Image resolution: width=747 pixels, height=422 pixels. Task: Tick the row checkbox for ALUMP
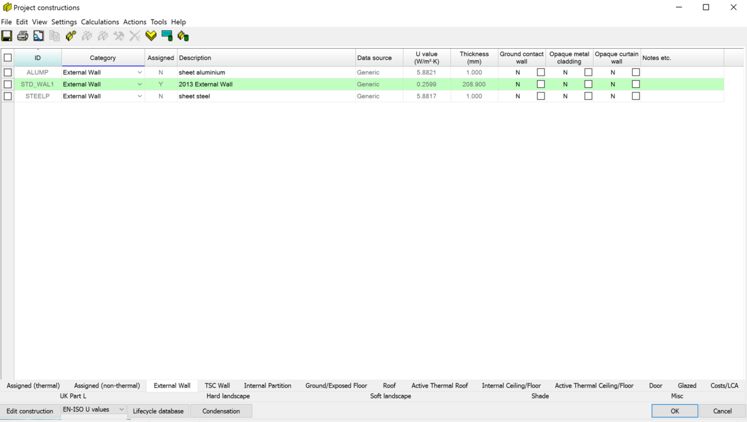[x=8, y=72]
